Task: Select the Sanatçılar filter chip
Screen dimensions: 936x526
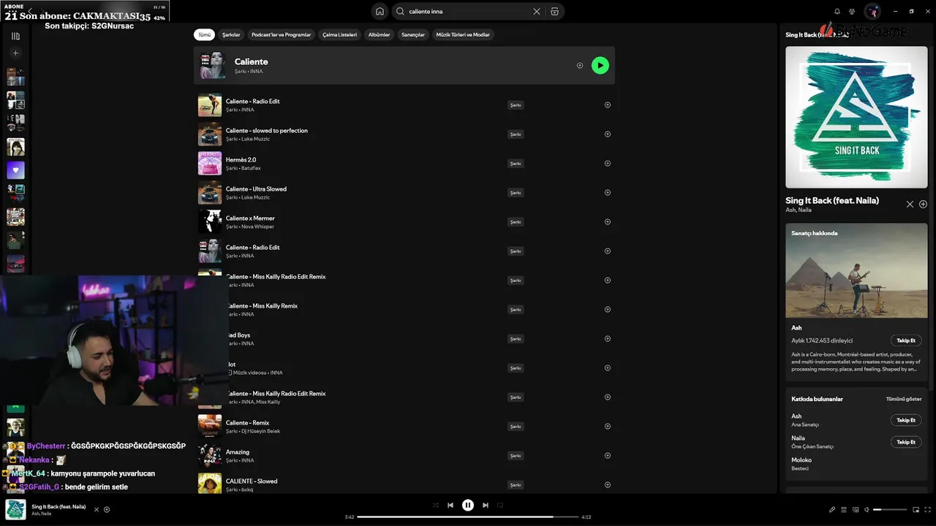Action: click(x=413, y=34)
